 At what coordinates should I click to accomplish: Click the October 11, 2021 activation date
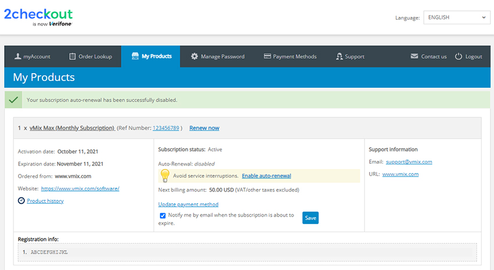point(78,152)
